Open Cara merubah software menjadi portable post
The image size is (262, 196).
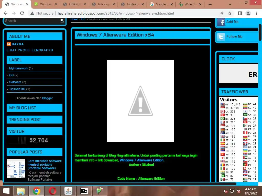(x=45, y=165)
